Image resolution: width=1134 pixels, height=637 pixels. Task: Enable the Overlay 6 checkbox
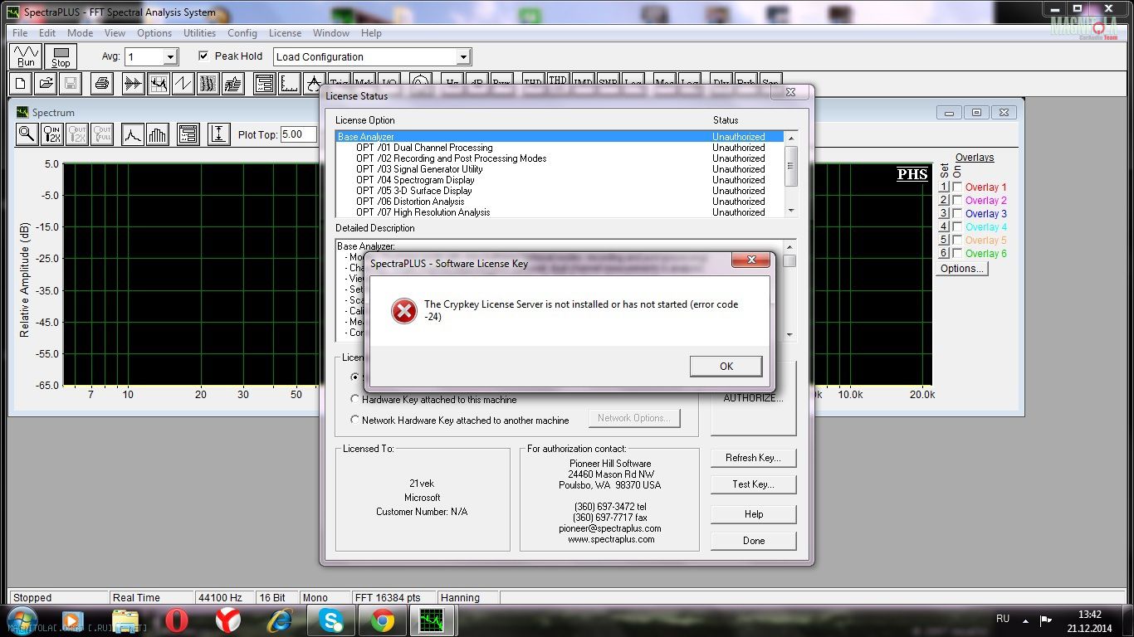pos(957,254)
